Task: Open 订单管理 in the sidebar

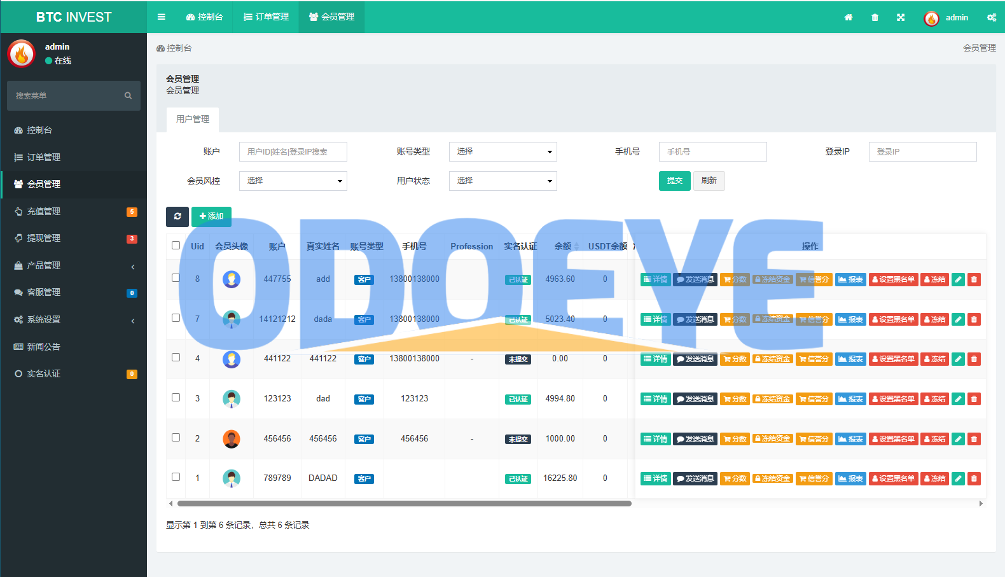Action: (x=74, y=157)
